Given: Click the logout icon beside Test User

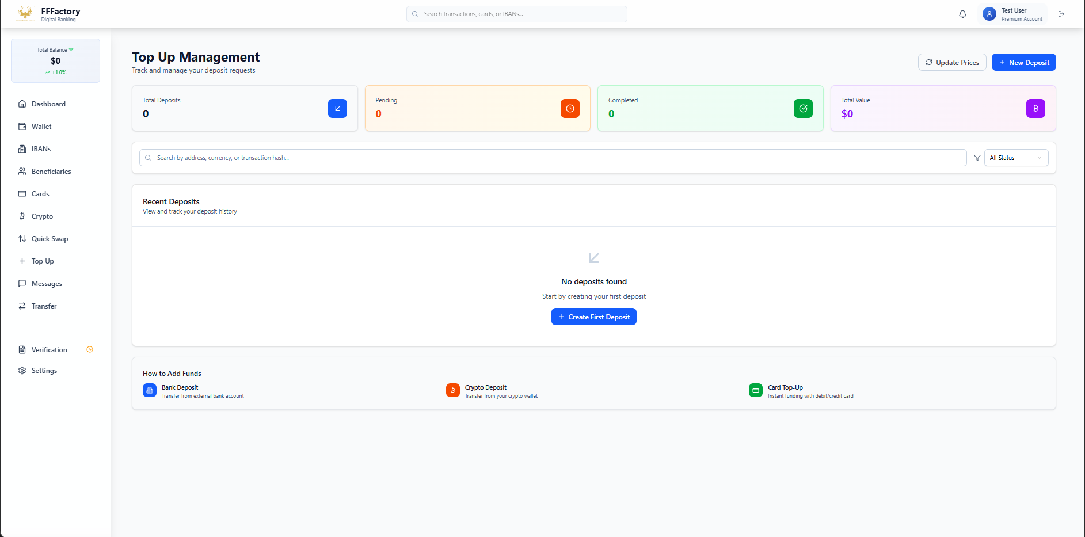Looking at the screenshot, I should [1061, 14].
